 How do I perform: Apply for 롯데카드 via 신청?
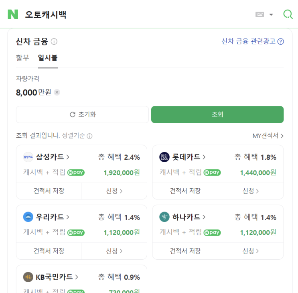251,191
